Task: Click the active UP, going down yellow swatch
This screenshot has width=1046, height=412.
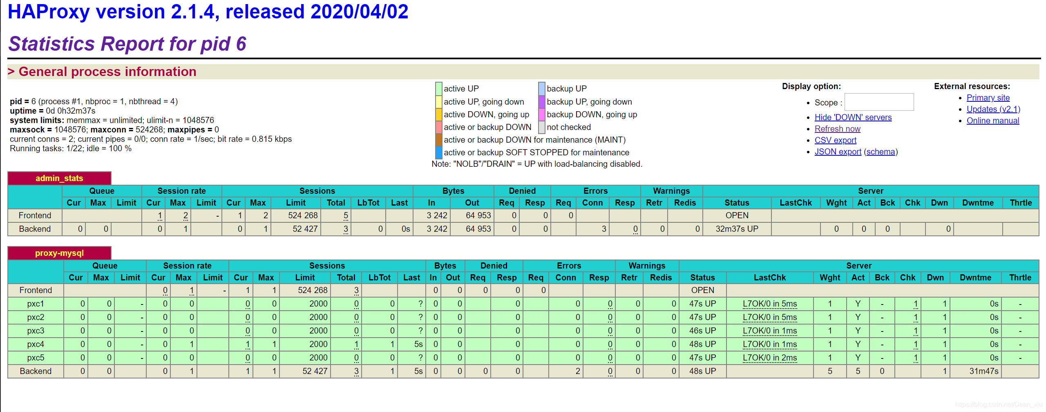Action: point(439,102)
